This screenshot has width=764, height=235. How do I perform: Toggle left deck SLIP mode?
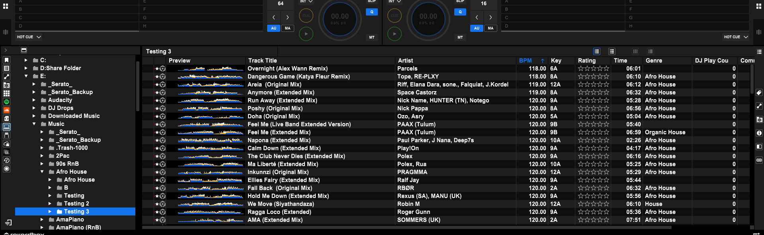coord(372,2)
